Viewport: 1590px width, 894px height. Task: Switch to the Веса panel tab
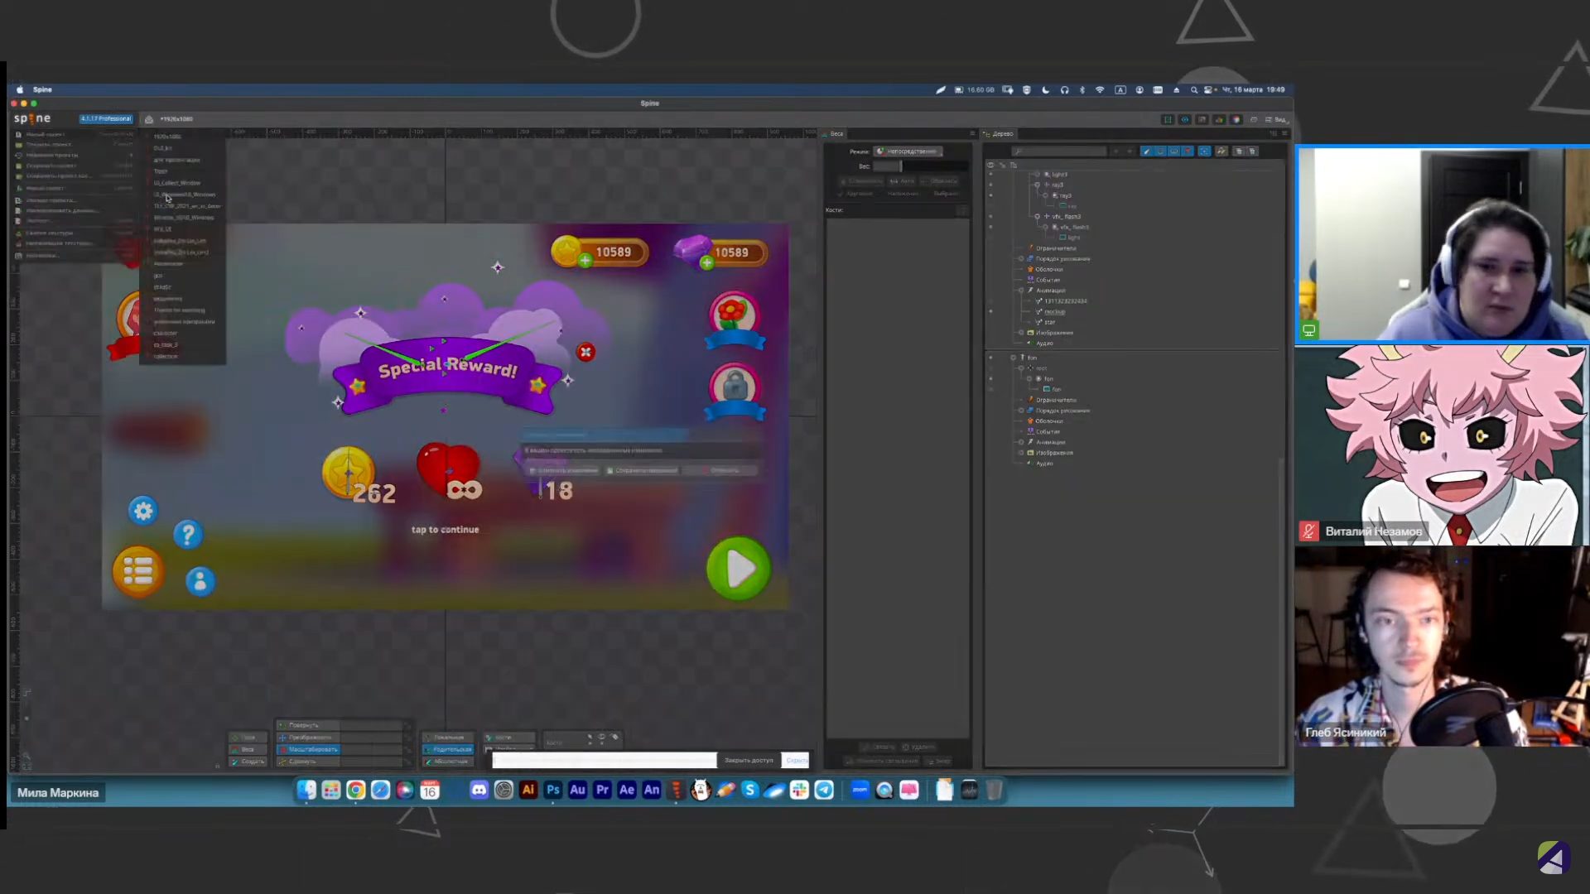point(834,133)
